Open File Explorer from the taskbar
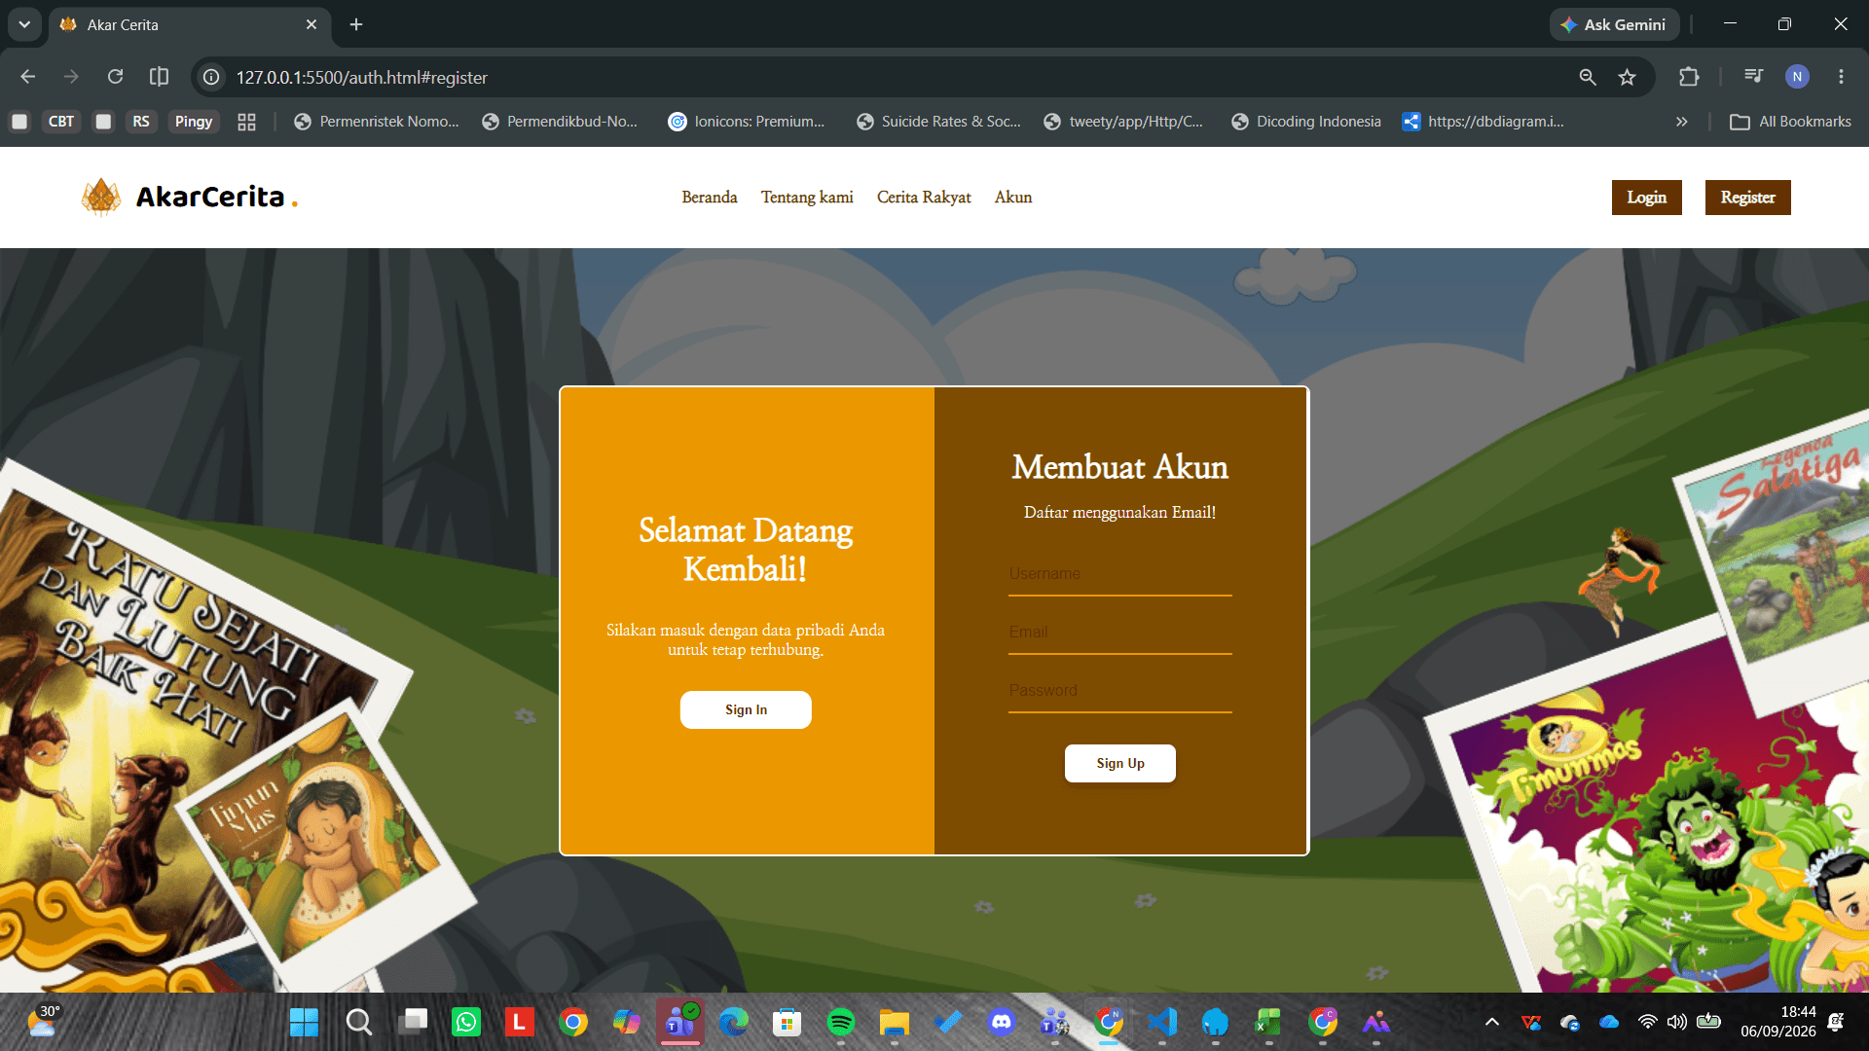This screenshot has width=1869, height=1051. (x=895, y=1022)
